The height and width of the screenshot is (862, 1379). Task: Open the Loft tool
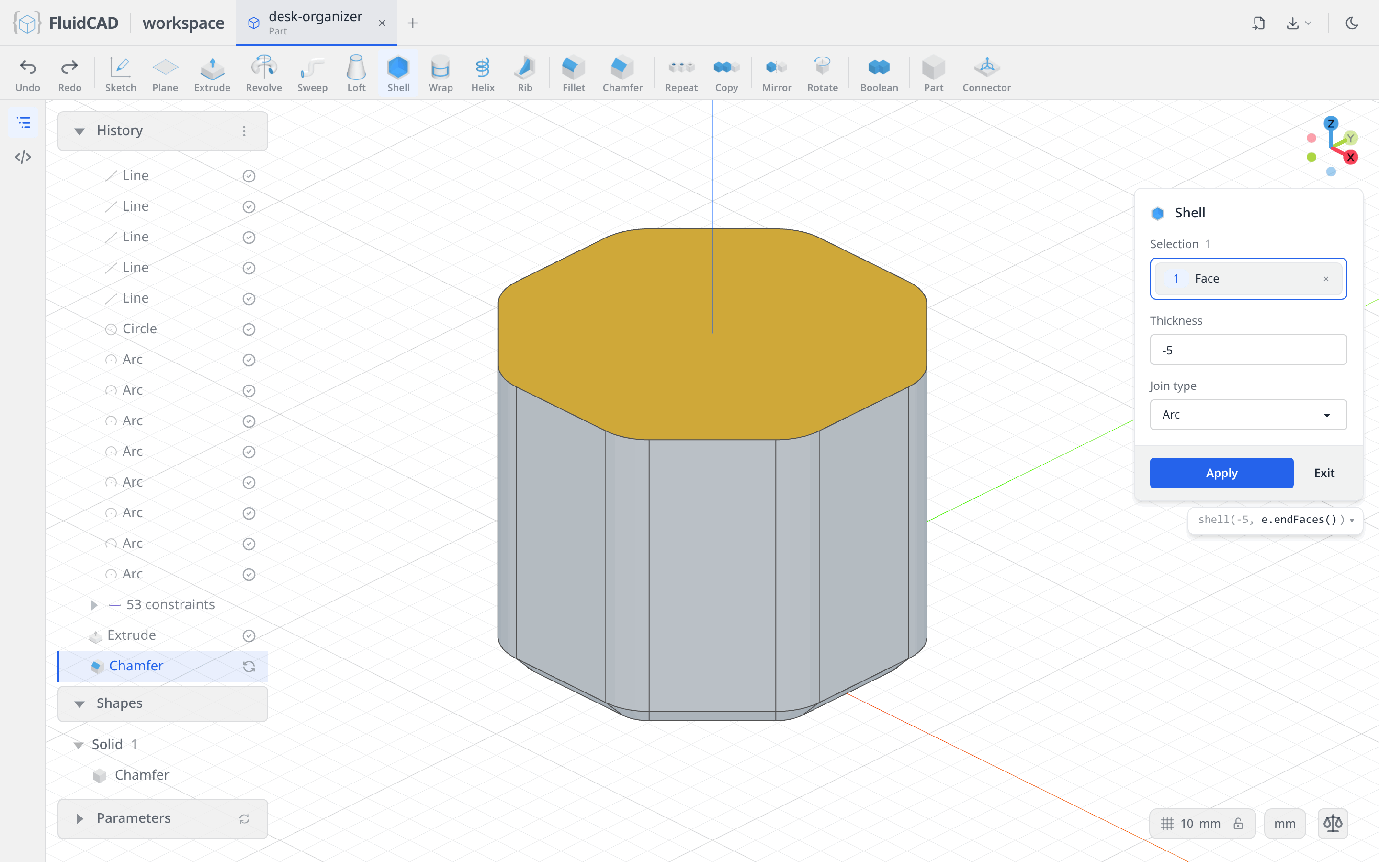click(356, 74)
